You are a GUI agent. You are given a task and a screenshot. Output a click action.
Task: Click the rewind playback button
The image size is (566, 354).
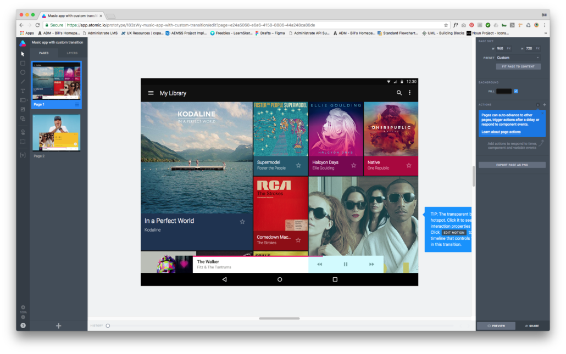pos(319,264)
